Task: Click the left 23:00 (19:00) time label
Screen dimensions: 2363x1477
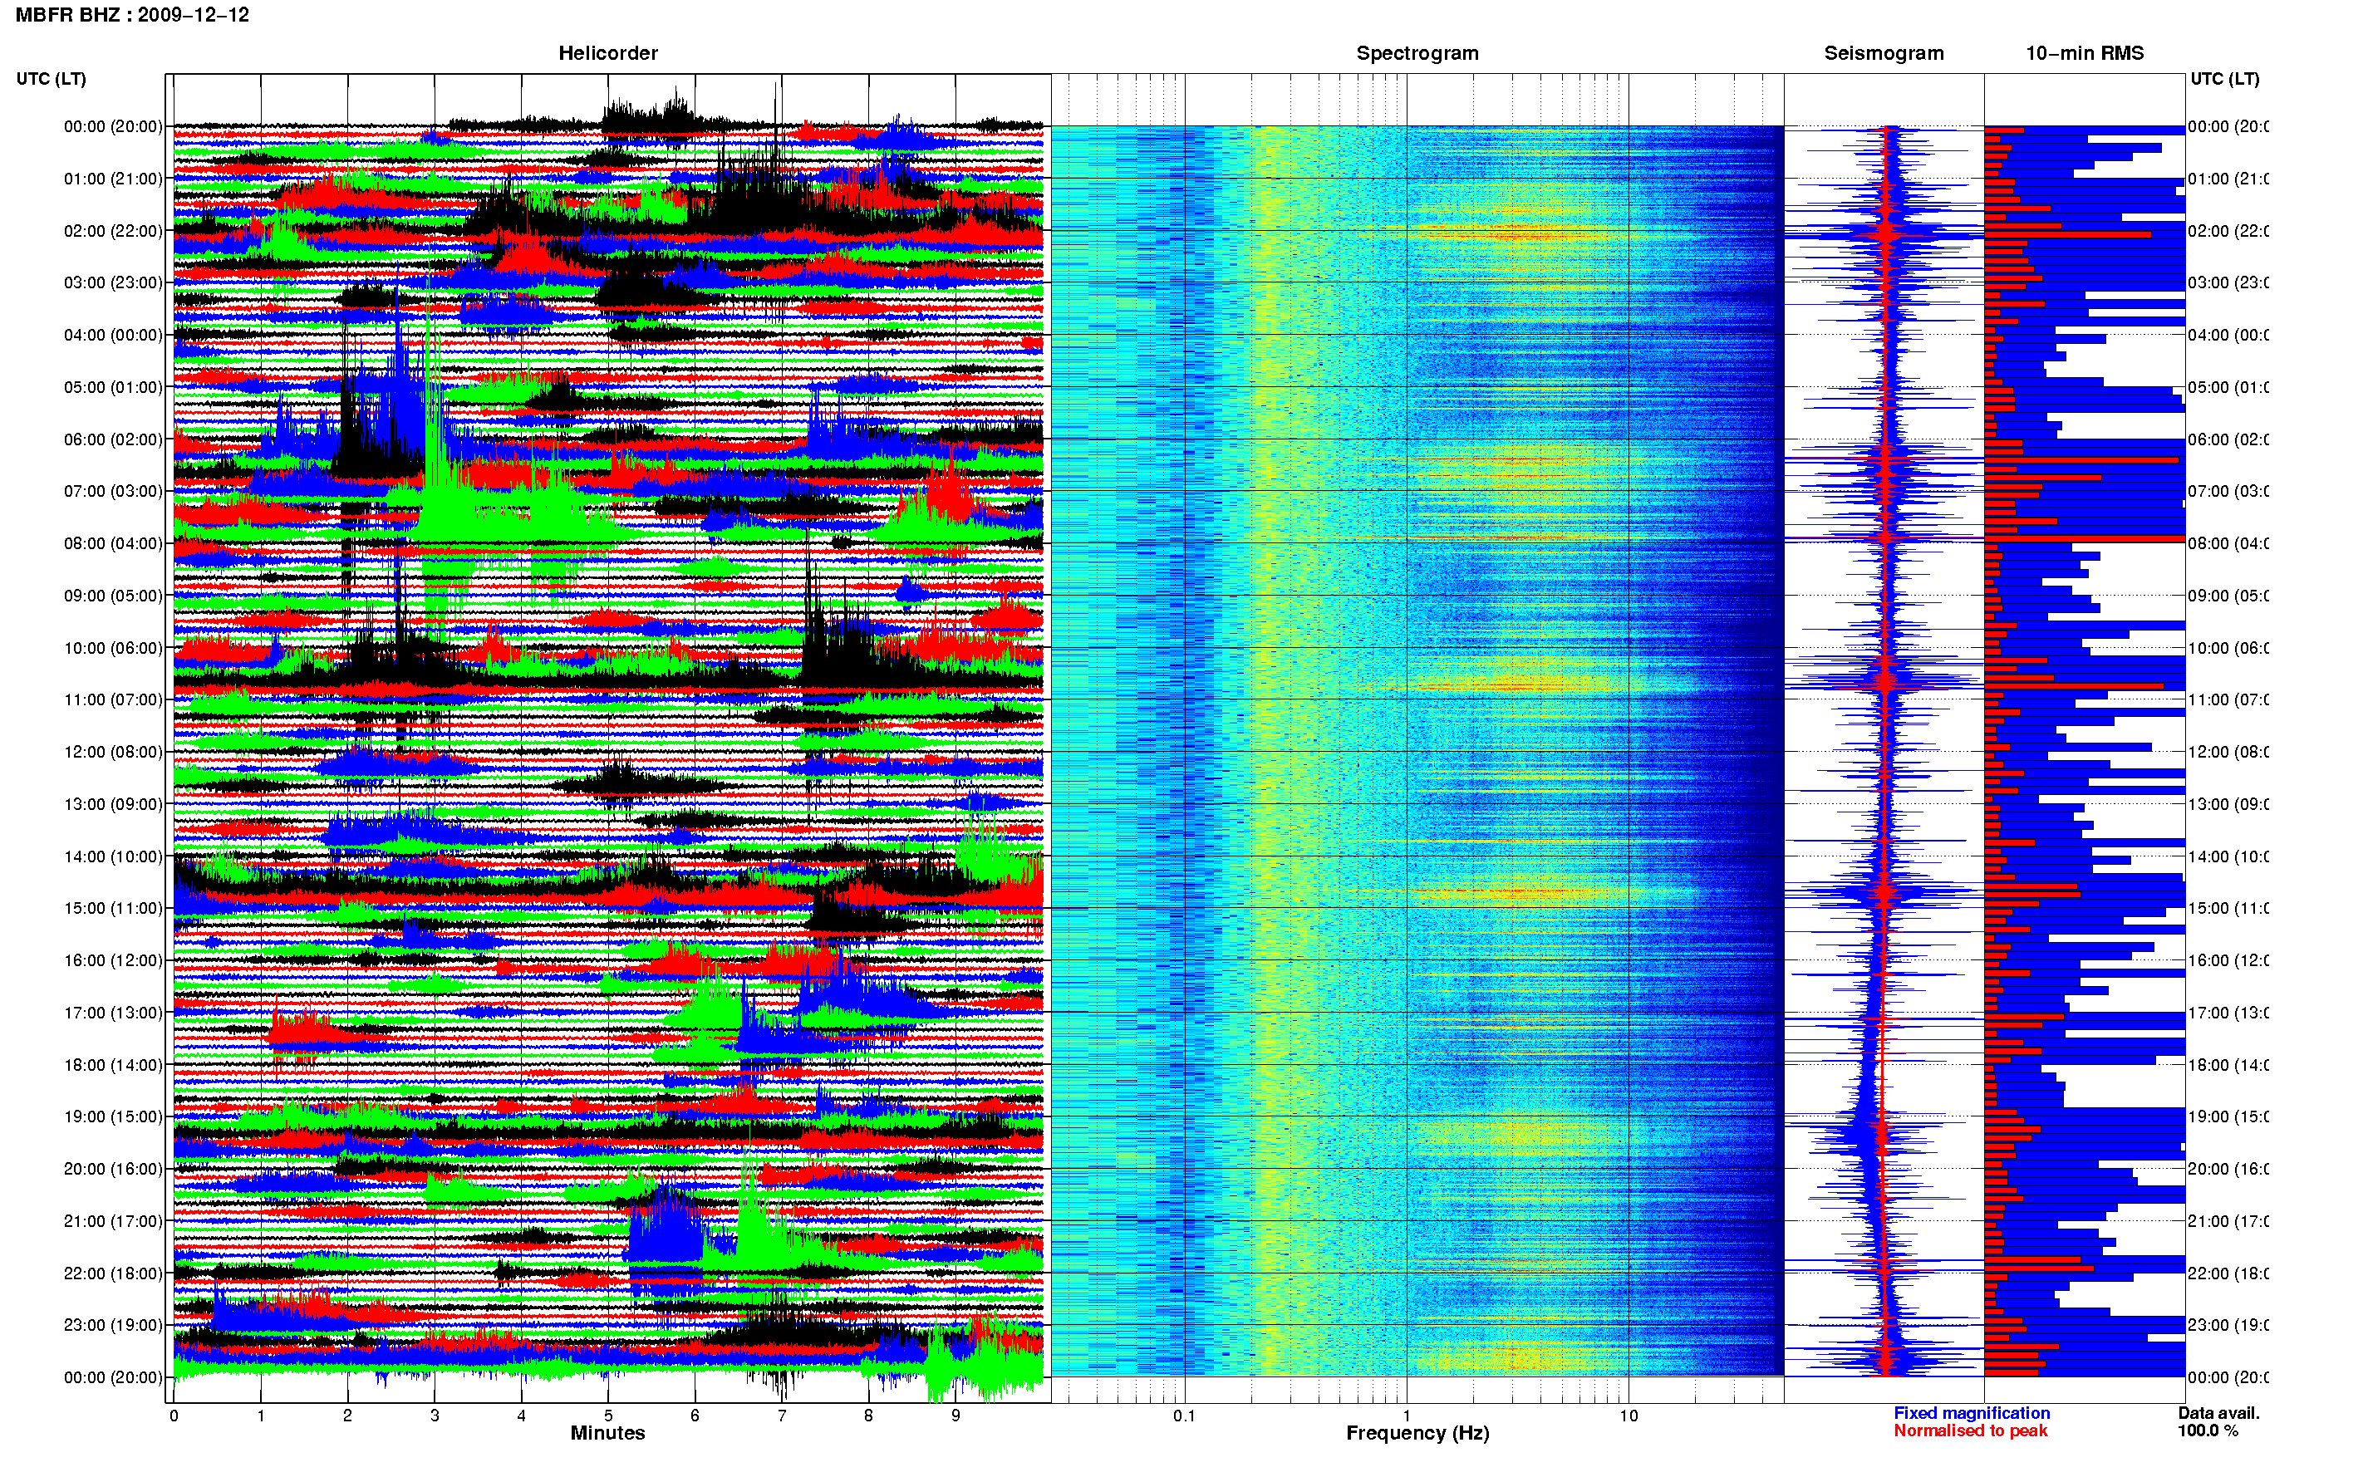Action: 113,1325
